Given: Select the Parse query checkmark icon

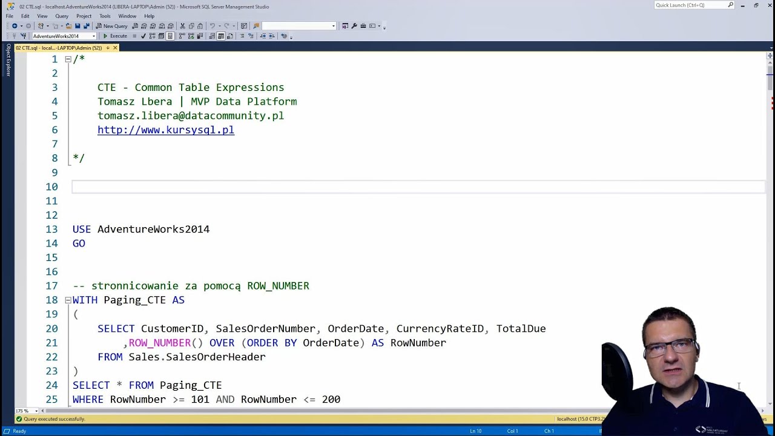Looking at the screenshot, I should [143, 36].
